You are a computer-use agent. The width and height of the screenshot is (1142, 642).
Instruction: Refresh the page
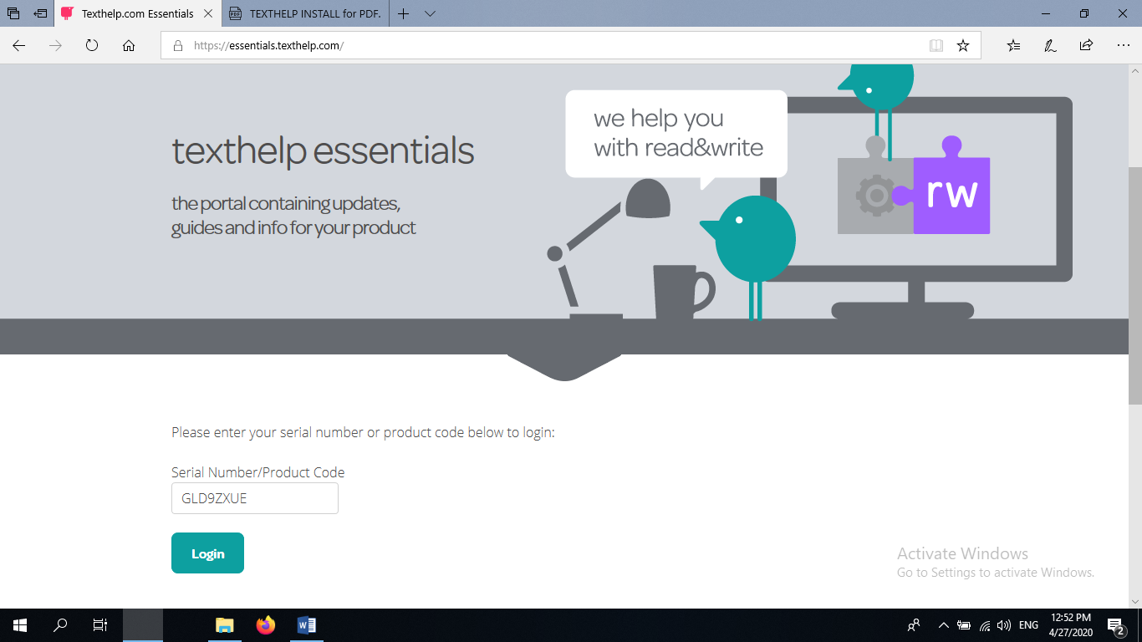pyautogui.click(x=92, y=46)
